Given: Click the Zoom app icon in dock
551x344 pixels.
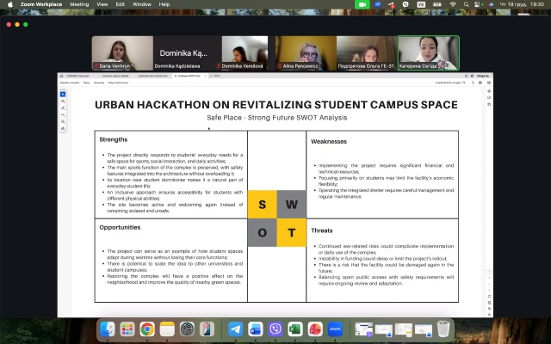Looking at the screenshot, I should (x=336, y=329).
